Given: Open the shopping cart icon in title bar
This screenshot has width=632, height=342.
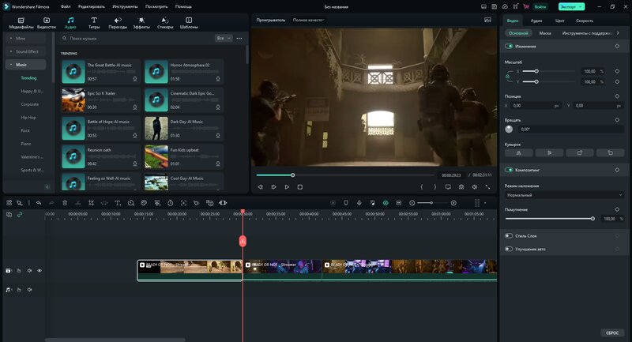Looking at the screenshot, I should [x=526, y=6].
